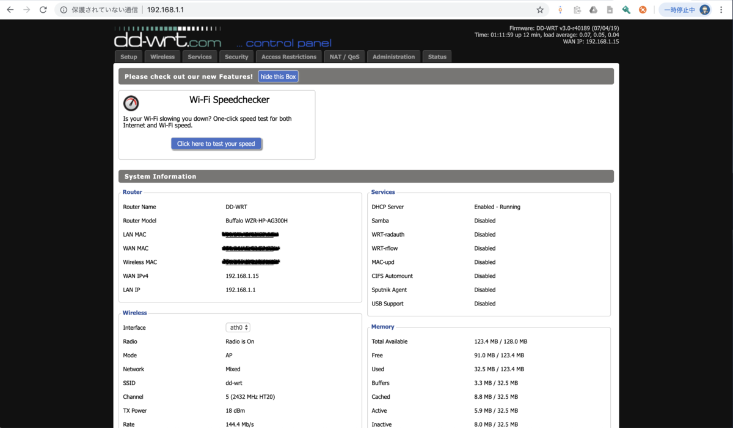Click the Sputnik Agent label

(x=389, y=290)
